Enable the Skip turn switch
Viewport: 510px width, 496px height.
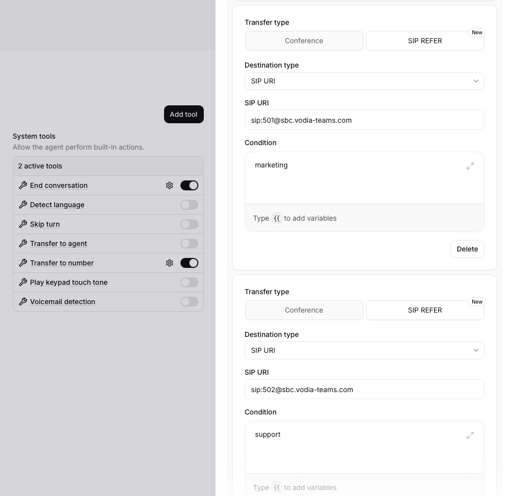189,224
